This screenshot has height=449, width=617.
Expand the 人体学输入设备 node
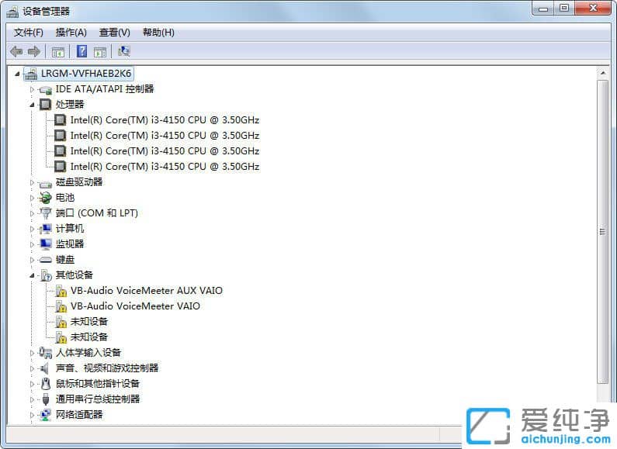[x=33, y=353]
